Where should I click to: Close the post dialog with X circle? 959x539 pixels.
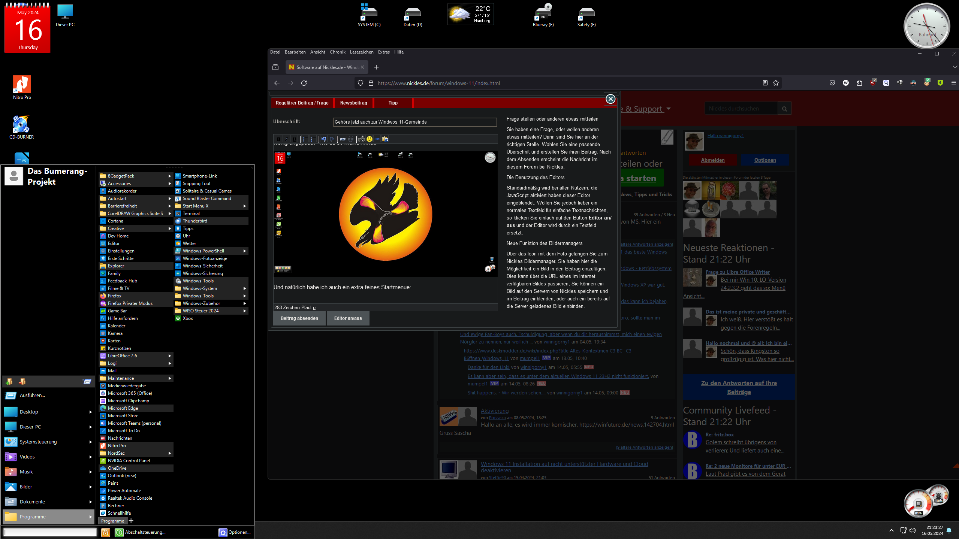click(x=610, y=99)
